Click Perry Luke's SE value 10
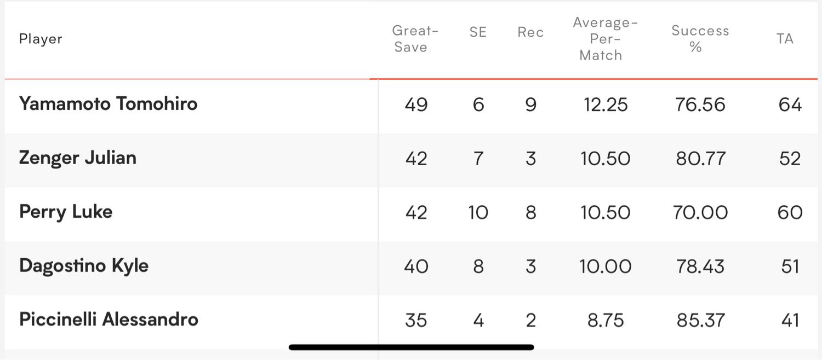Image resolution: width=822 pixels, height=360 pixels. tap(478, 212)
